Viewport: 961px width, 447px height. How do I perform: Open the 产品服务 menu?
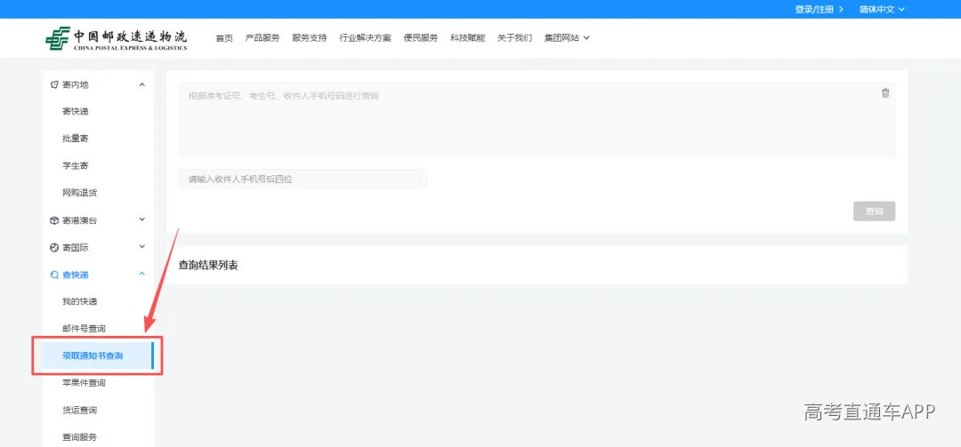coord(262,38)
